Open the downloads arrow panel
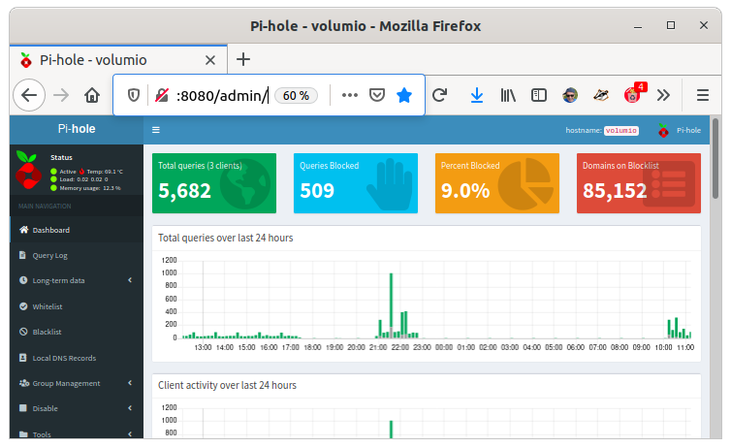The width and height of the screenshot is (731, 448). point(476,95)
